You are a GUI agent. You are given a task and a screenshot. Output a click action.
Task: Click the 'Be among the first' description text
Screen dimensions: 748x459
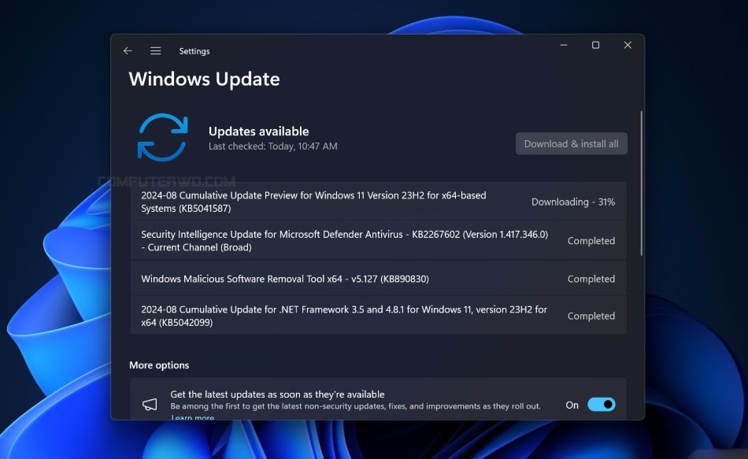pos(355,406)
